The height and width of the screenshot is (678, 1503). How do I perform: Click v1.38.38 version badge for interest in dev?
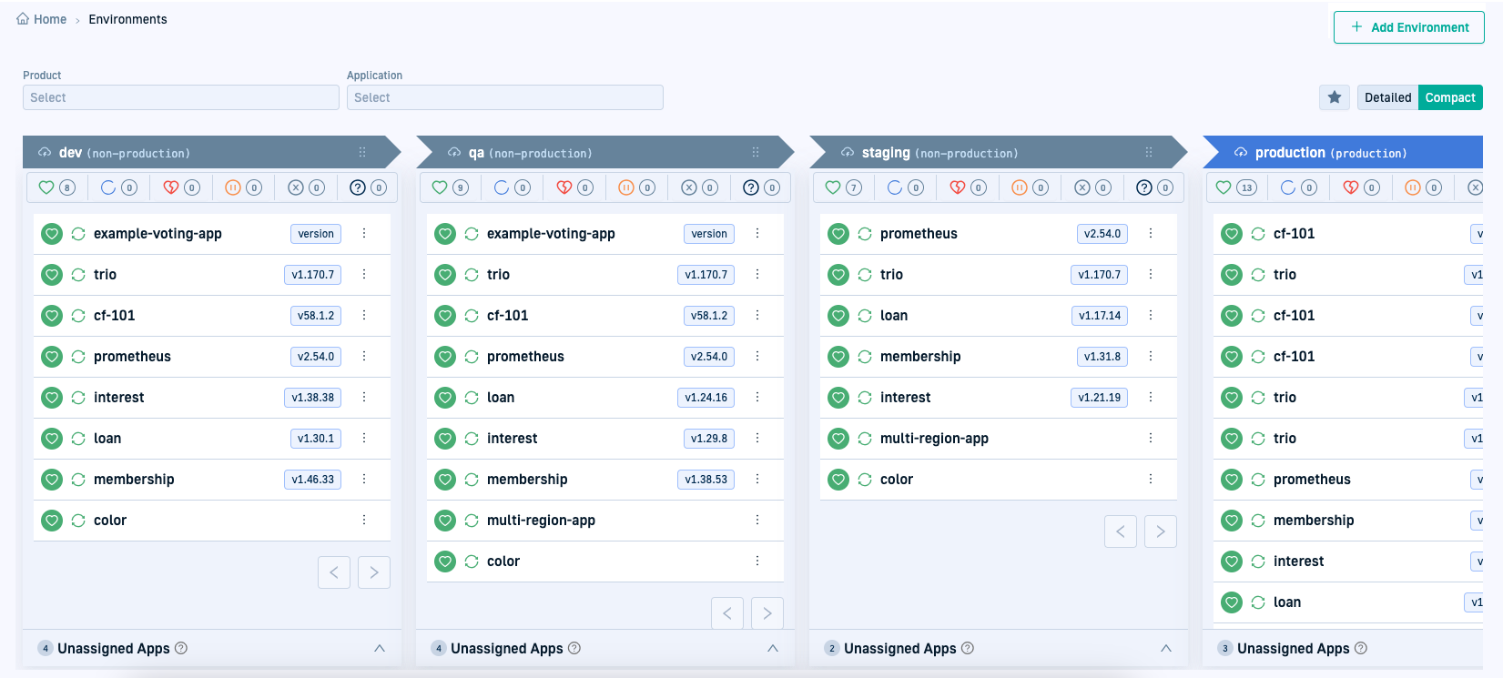[312, 398]
